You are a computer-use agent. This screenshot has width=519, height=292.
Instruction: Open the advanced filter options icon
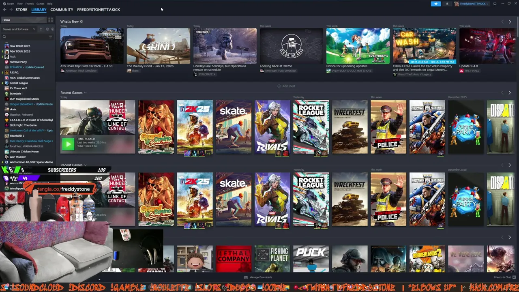coord(51,37)
